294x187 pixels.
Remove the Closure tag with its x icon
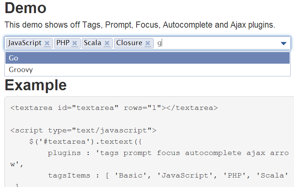coord(148,43)
